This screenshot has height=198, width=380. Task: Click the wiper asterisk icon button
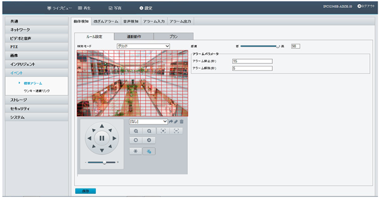(136, 151)
